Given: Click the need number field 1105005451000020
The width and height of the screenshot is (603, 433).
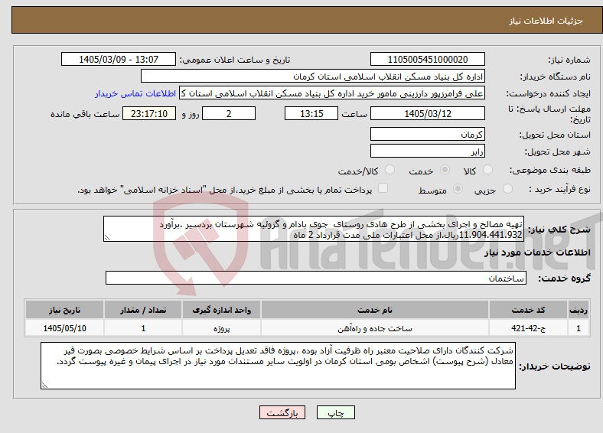Looking at the screenshot, I should [427, 59].
